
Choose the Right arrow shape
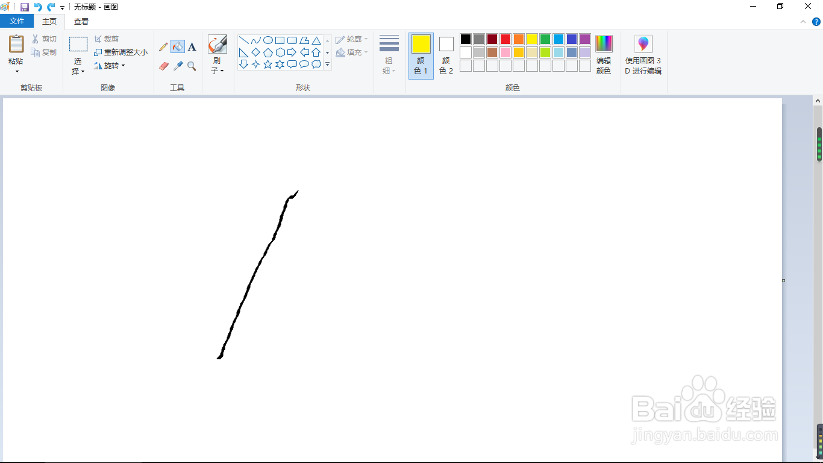tap(292, 52)
